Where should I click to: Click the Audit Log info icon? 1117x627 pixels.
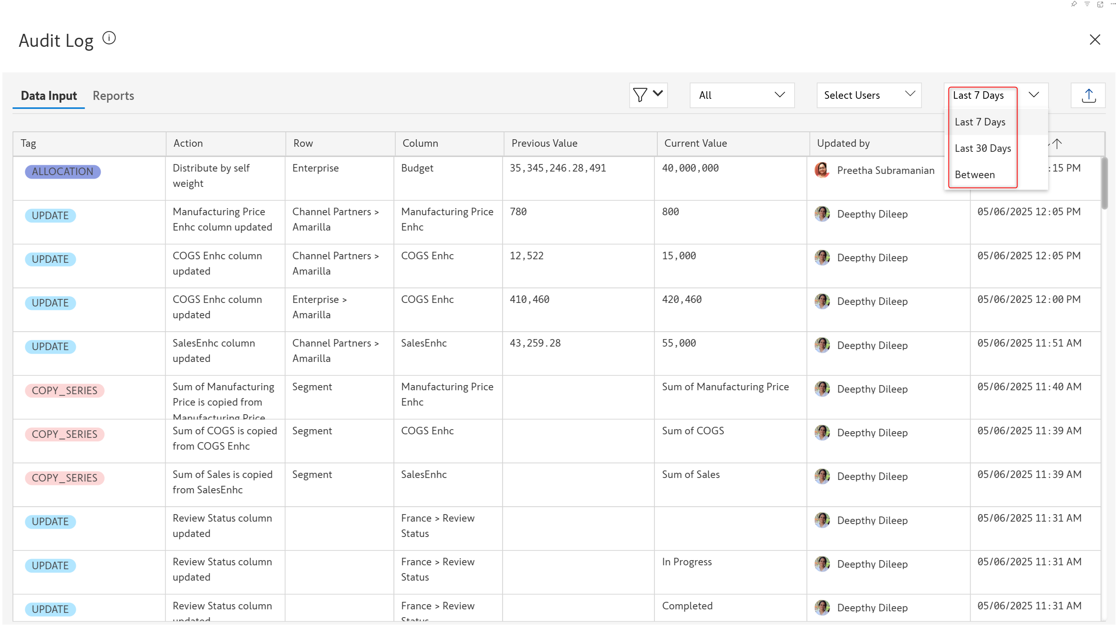click(x=109, y=38)
